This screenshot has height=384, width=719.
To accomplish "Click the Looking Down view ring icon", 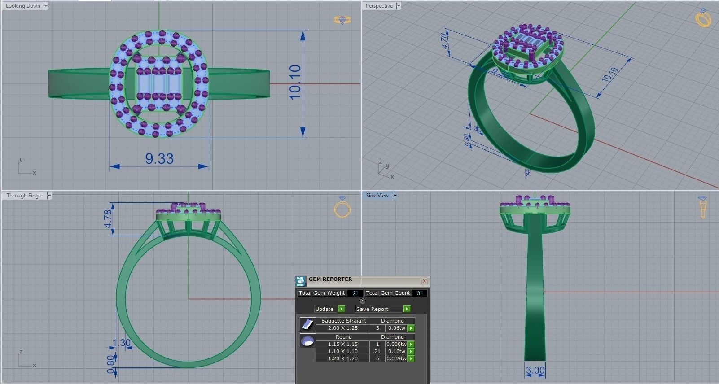I will 342,20.
